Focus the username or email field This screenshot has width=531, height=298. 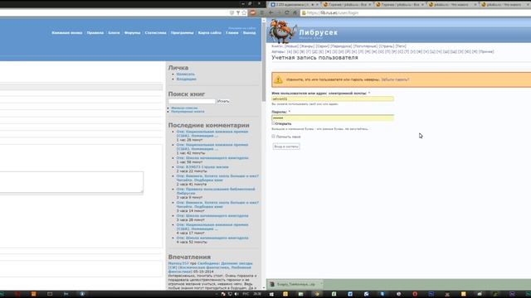click(x=333, y=99)
